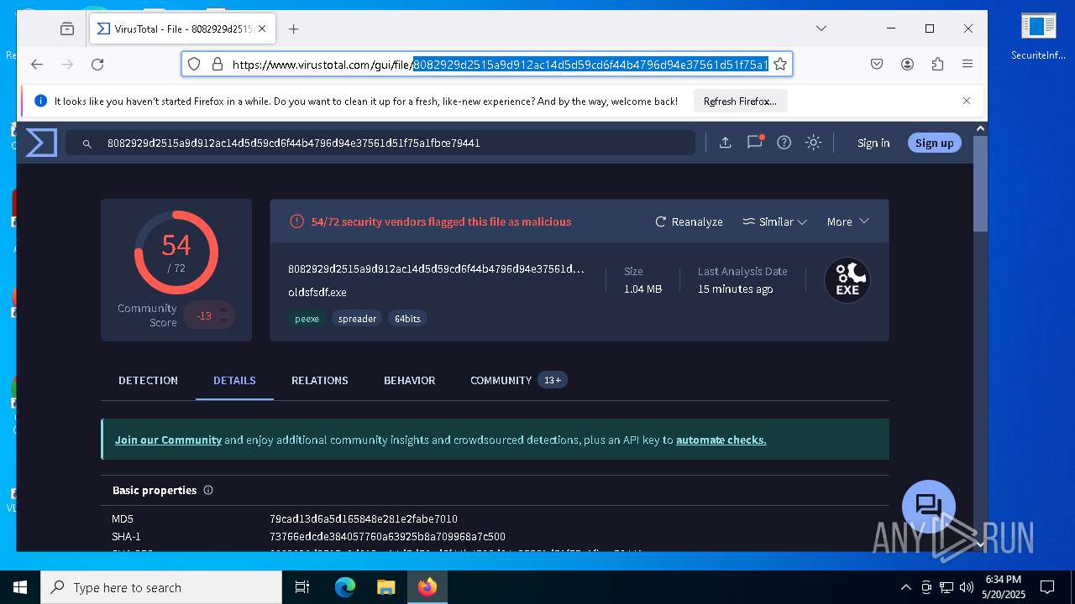
Task: Click the Sign up button
Action: pos(934,143)
